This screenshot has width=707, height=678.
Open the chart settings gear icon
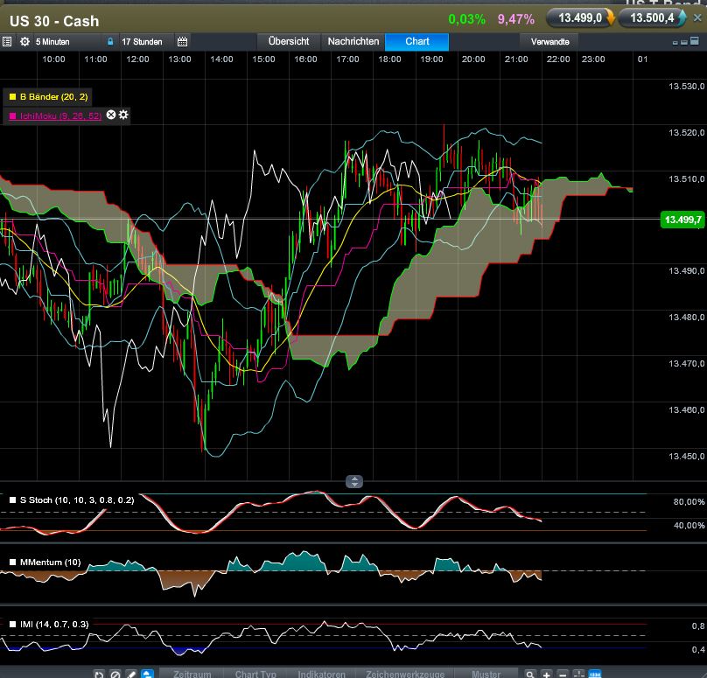tap(24, 42)
